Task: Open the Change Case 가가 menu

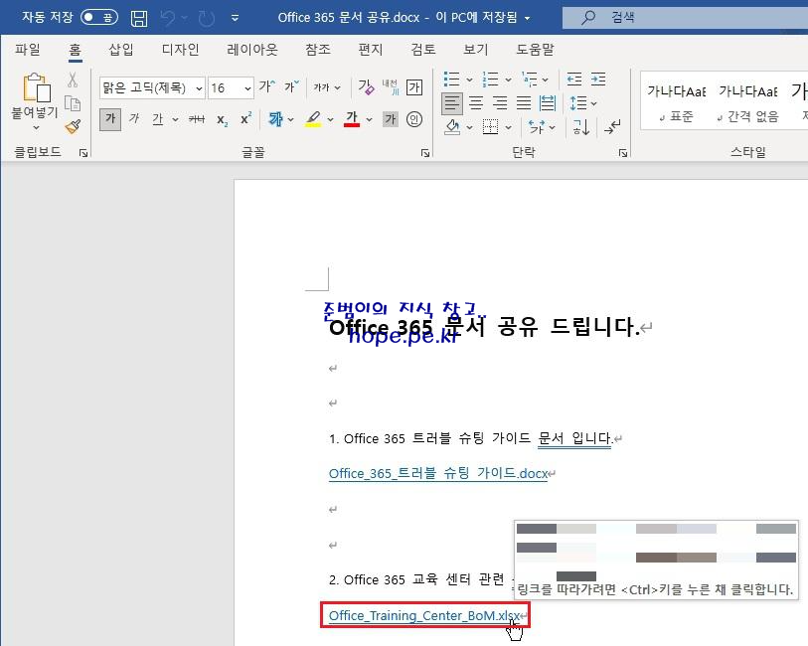Action: 327,87
